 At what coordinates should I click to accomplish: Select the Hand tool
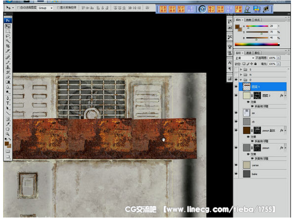click(x=8, y=129)
